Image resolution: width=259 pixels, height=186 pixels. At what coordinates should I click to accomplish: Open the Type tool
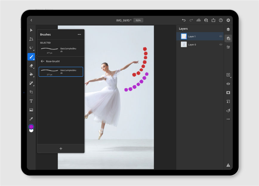[x=31, y=101]
